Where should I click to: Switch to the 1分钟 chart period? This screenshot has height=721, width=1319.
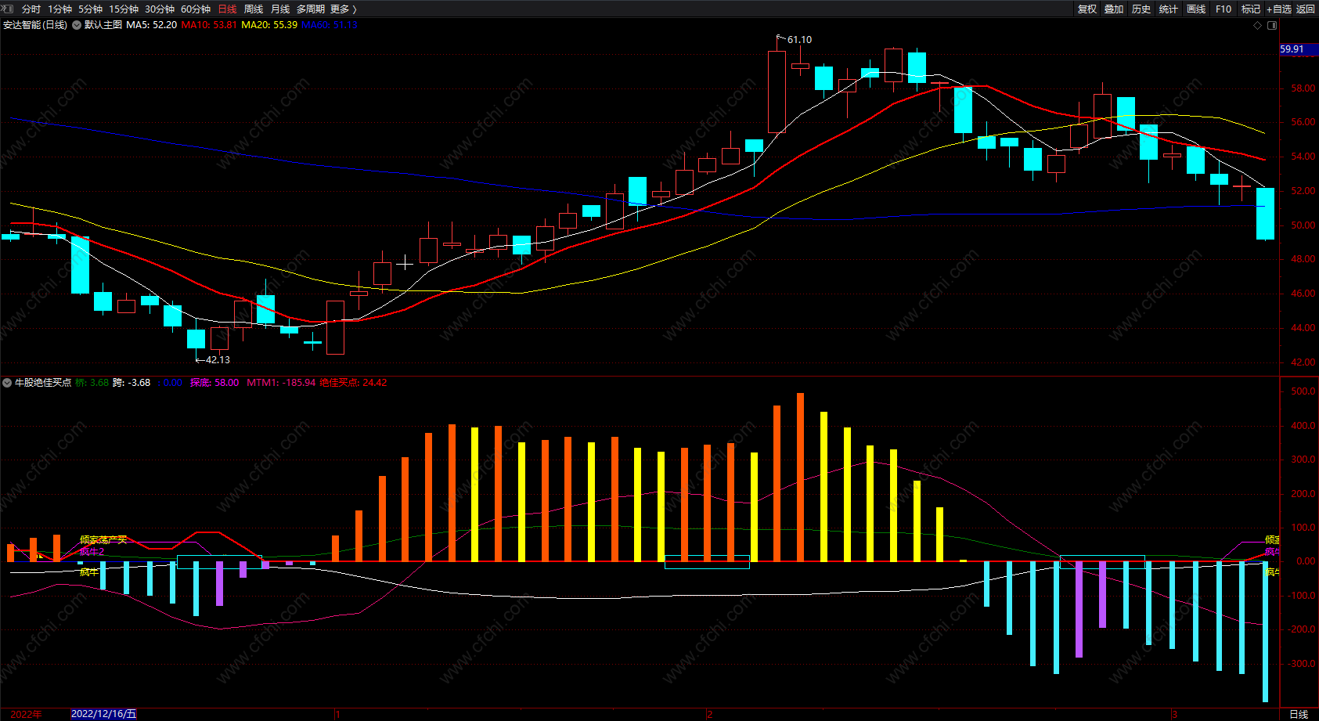point(59,9)
